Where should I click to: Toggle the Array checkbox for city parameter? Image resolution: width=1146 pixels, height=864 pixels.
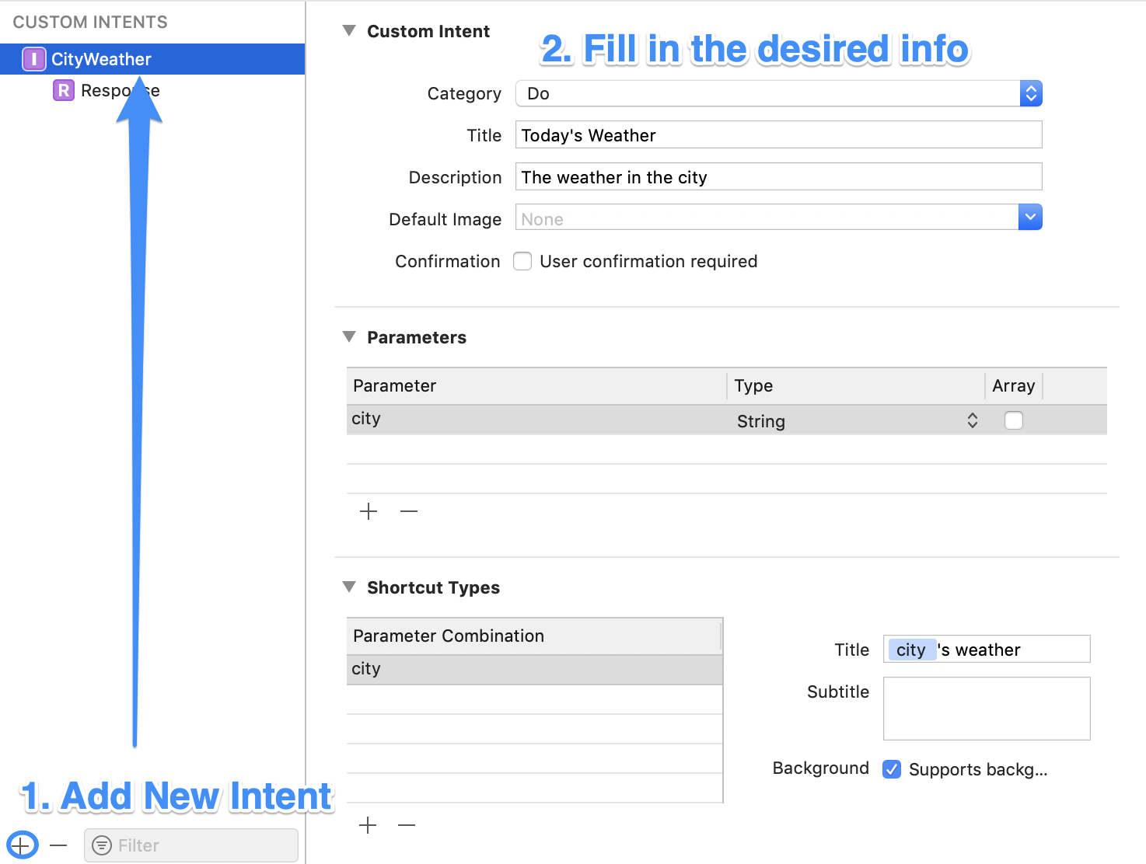1013,420
